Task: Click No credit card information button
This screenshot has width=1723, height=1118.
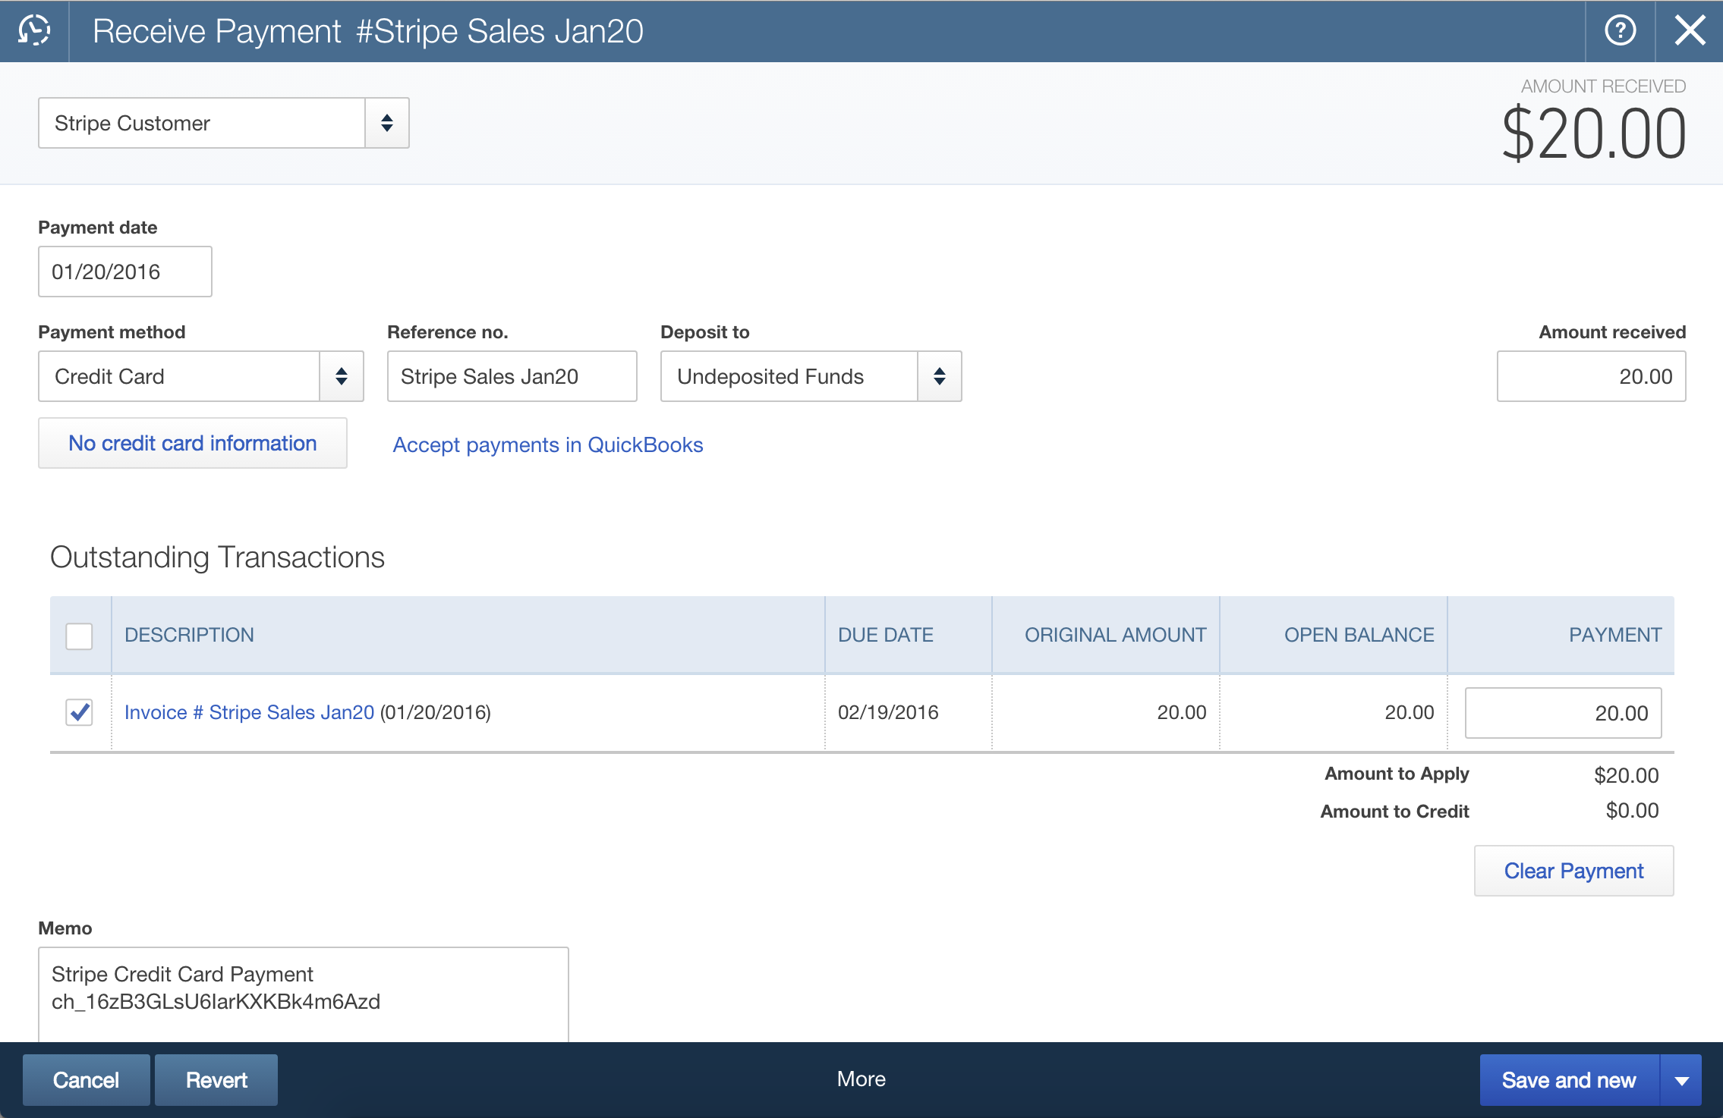Action: 193,443
